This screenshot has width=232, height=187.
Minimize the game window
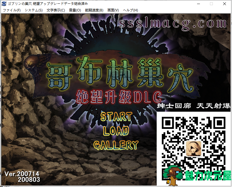[198, 4]
